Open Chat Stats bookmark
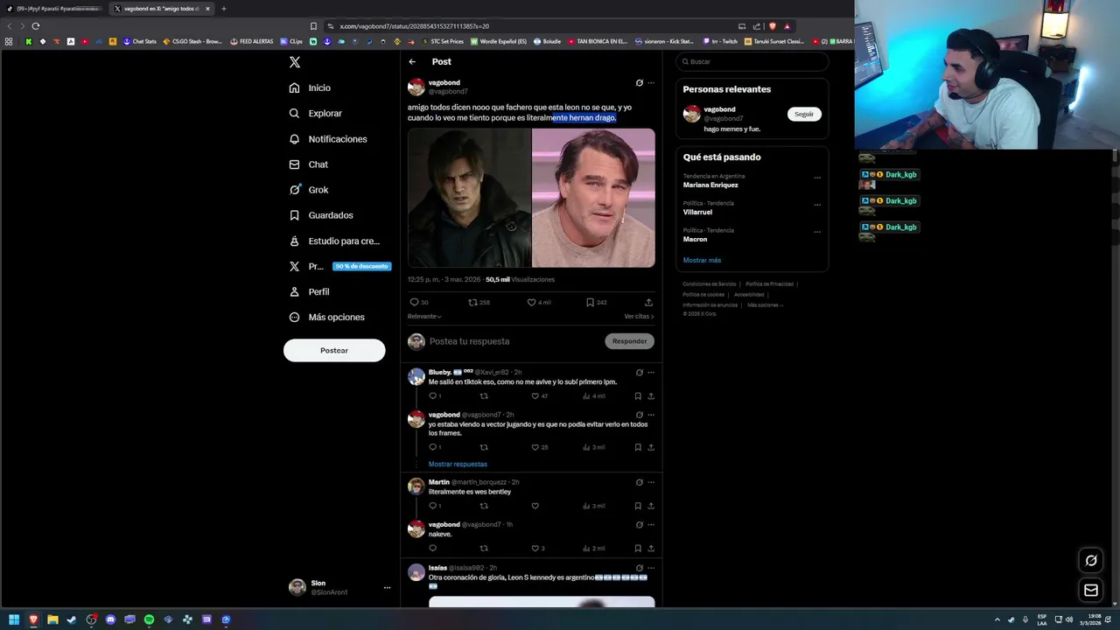Screen dimensions: 1120x630 [139, 41]
